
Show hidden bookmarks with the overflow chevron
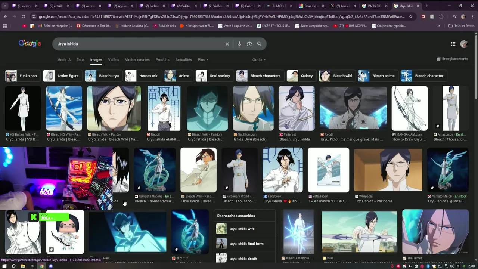(438, 26)
